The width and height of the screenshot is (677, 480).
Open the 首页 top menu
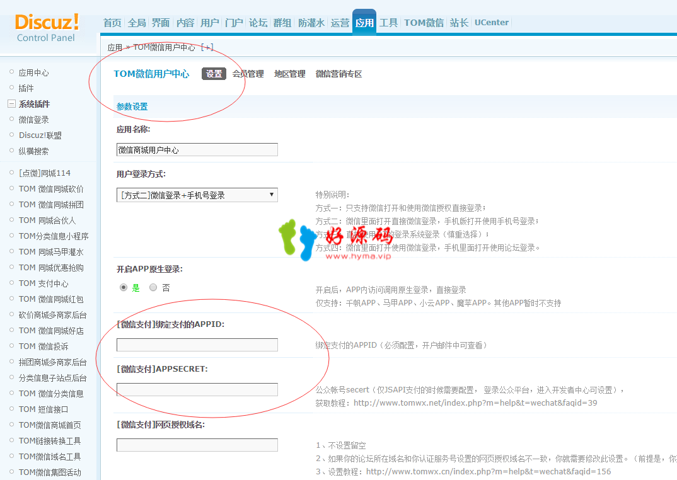(112, 23)
